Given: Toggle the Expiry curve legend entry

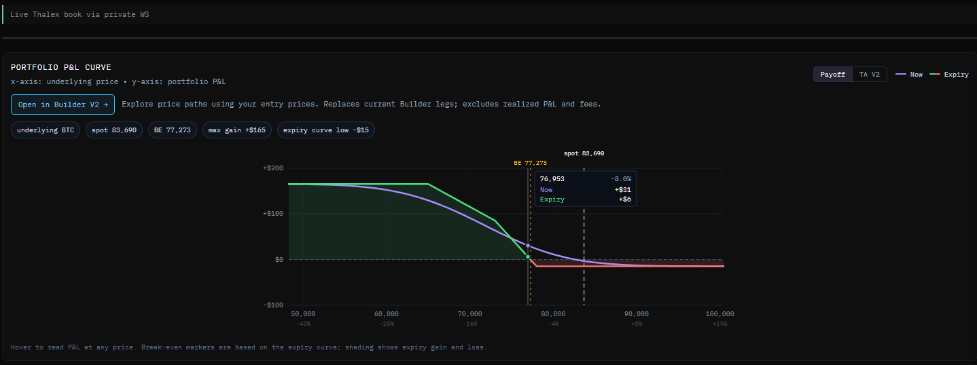Looking at the screenshot, I should [949, 75].
